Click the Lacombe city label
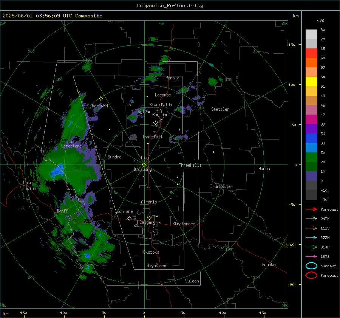This screenshot has width=340, height=318. point(163,95)
